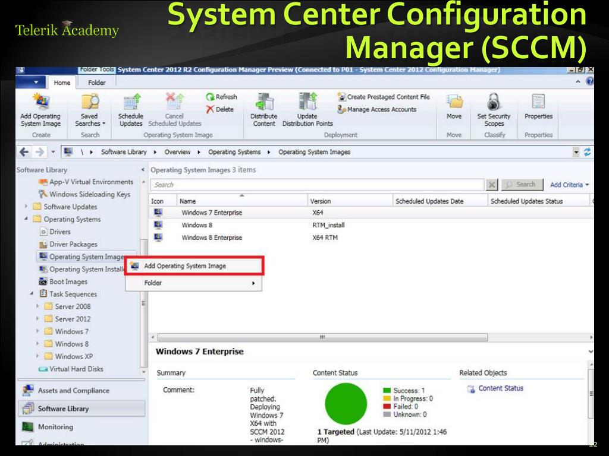Click the Add Operating System Image ribbon icon
Image resolution: width=609 pixels, height=456 pixels.
pyautogui.click(x=40, y=102)
